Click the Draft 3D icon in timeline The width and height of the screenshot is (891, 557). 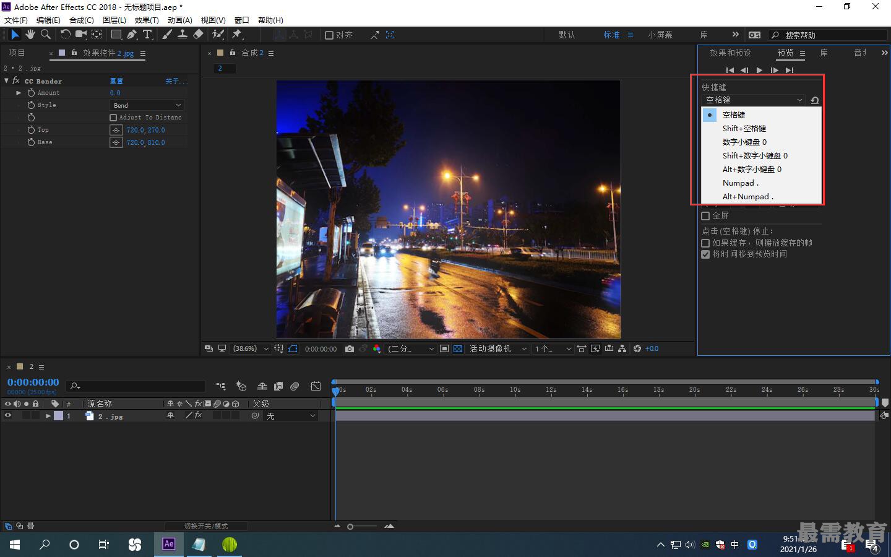click(x=241, y=386)
